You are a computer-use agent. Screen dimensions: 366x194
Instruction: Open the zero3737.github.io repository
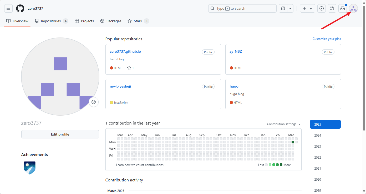pyautogui.click(x=125, y=51)
